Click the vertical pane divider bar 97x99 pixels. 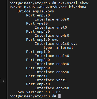pos(7,49)
